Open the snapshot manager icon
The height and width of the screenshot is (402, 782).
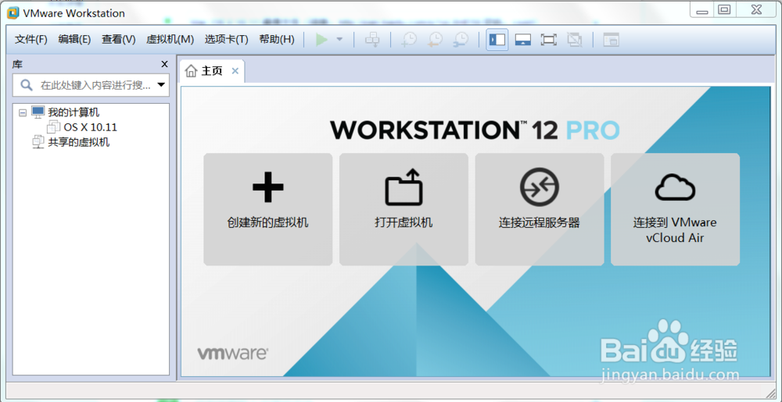click(461, 40)
